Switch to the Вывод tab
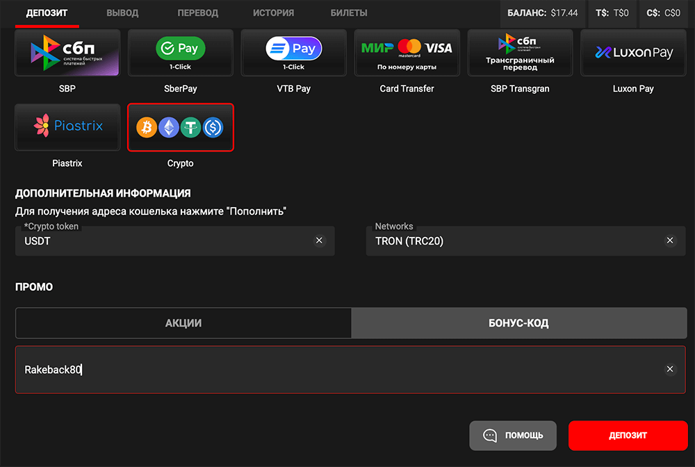The image size is (695, 467). click(122, 13)
